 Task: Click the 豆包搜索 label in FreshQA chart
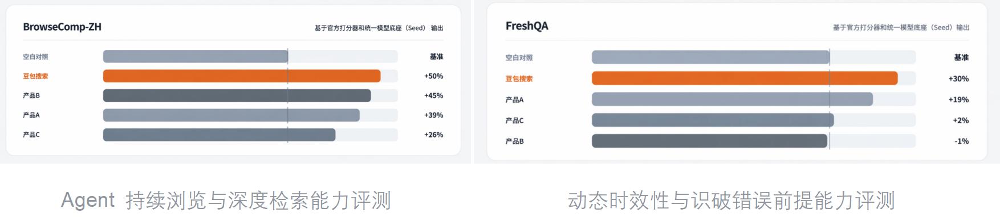tap(519, 79)
